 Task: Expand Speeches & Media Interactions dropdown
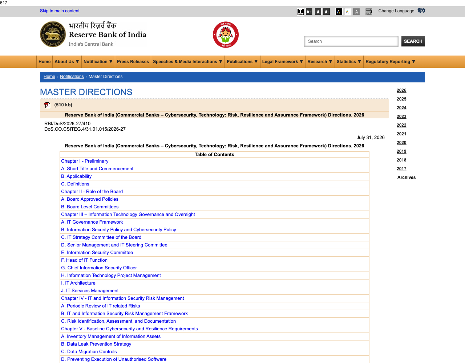pyautogui.click(x=188, y=62)
